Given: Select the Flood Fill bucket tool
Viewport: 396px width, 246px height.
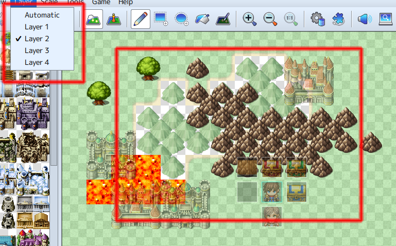Looking at the screenshot, I should coord(202,19).
